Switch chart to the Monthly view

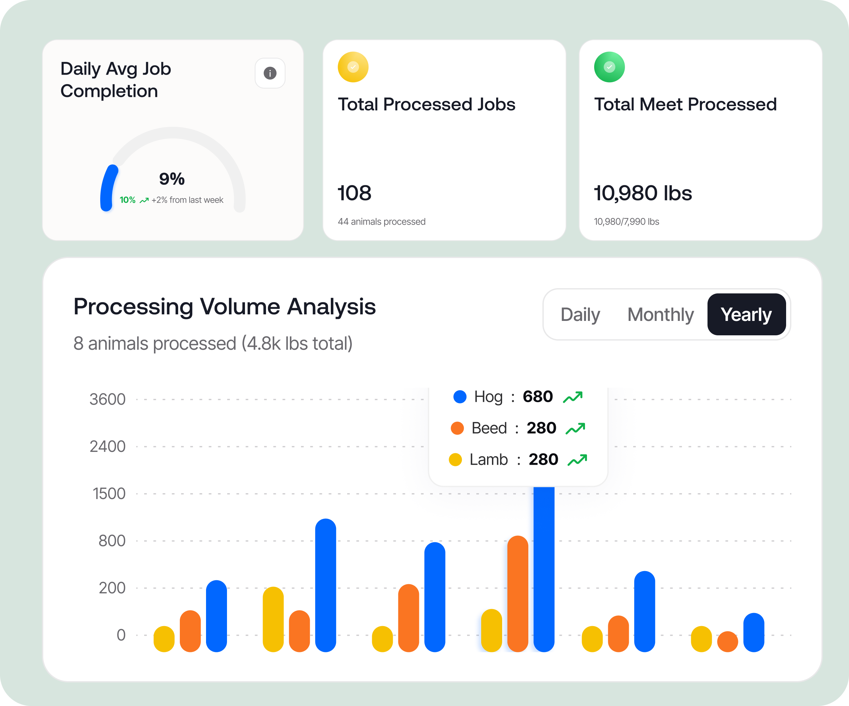pyautogui.click(x=660, y=314)
